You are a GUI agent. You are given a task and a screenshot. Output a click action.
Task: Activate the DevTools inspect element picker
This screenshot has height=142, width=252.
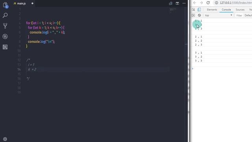pyautogui.click(x=193, y=9)
